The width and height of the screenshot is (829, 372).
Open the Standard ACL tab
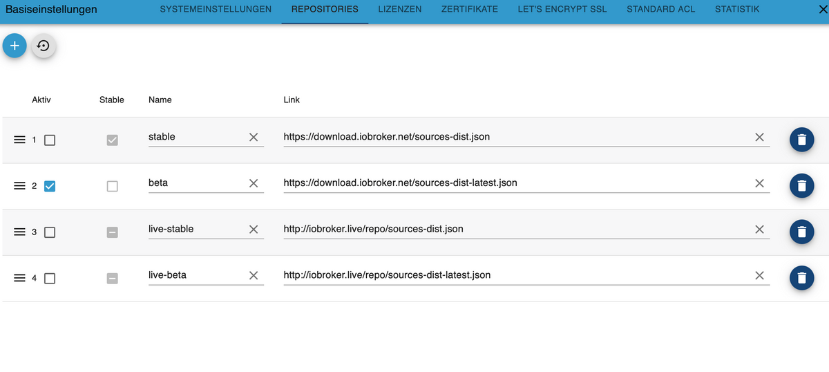[661, 10]
